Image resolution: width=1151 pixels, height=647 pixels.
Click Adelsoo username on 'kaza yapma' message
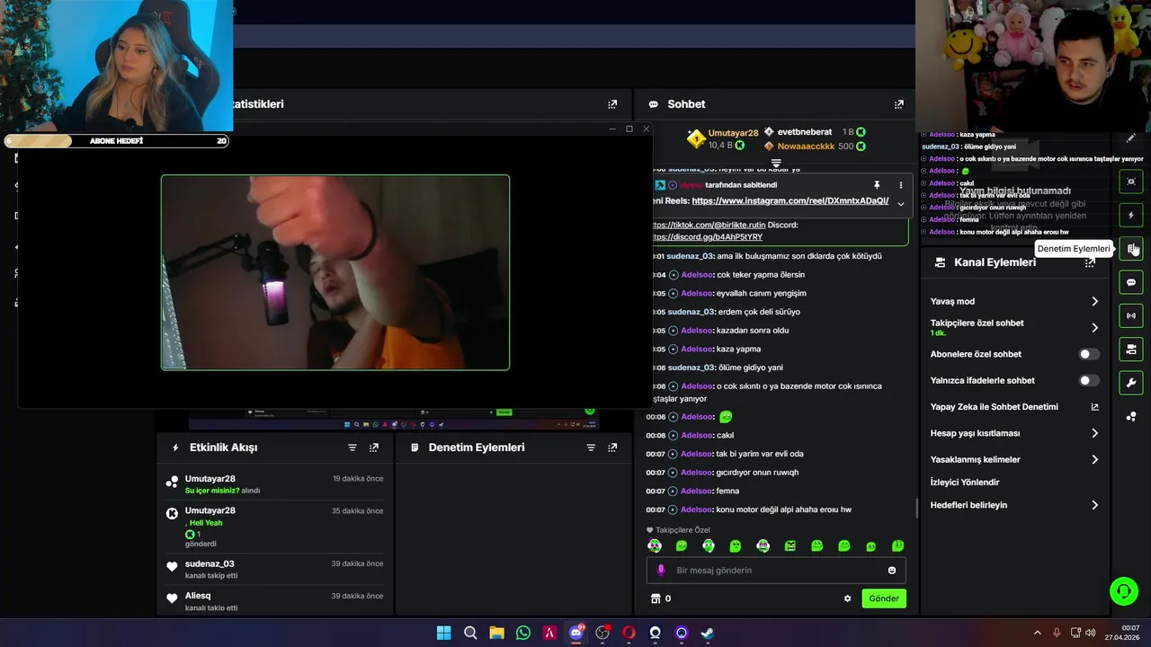point(696,349)
